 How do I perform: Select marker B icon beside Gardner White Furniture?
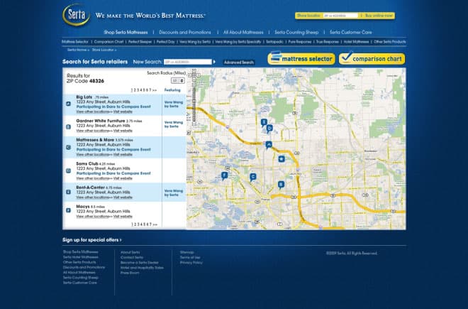[68, 127]
